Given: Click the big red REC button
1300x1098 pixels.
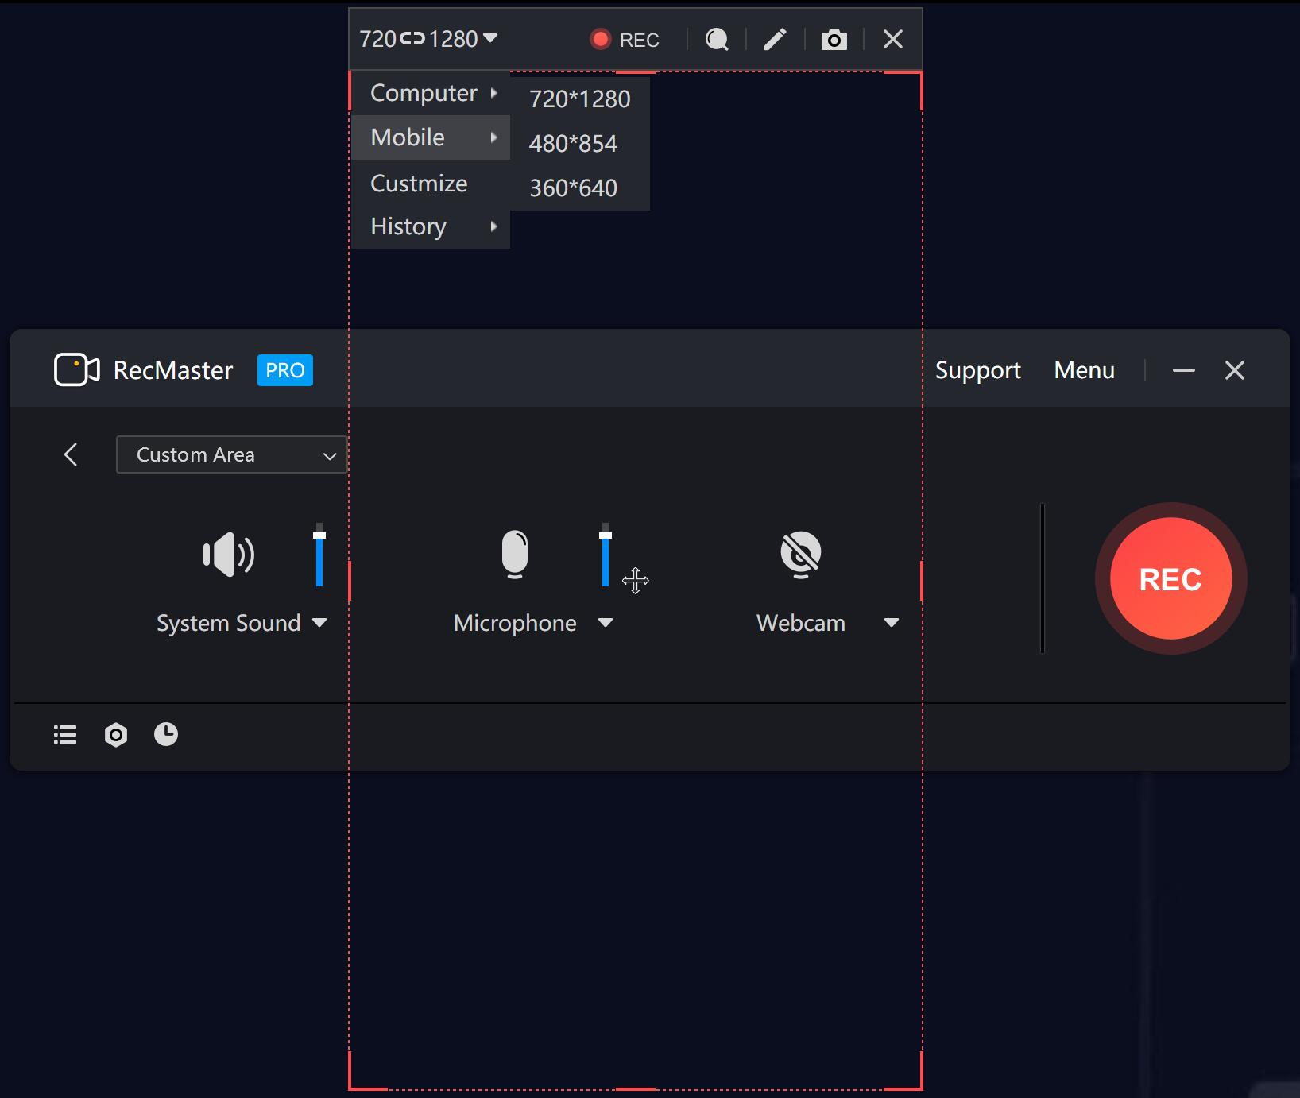Looking at the screenshot, I should tap(1171, 578).
